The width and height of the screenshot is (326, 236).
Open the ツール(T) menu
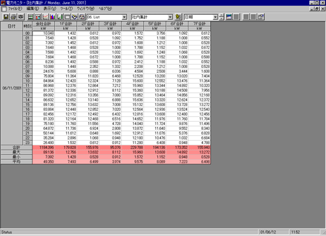(x=66, y=9)
